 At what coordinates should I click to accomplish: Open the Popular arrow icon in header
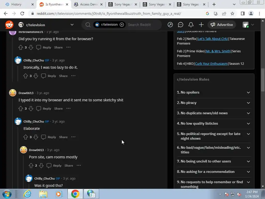[170, 25]
